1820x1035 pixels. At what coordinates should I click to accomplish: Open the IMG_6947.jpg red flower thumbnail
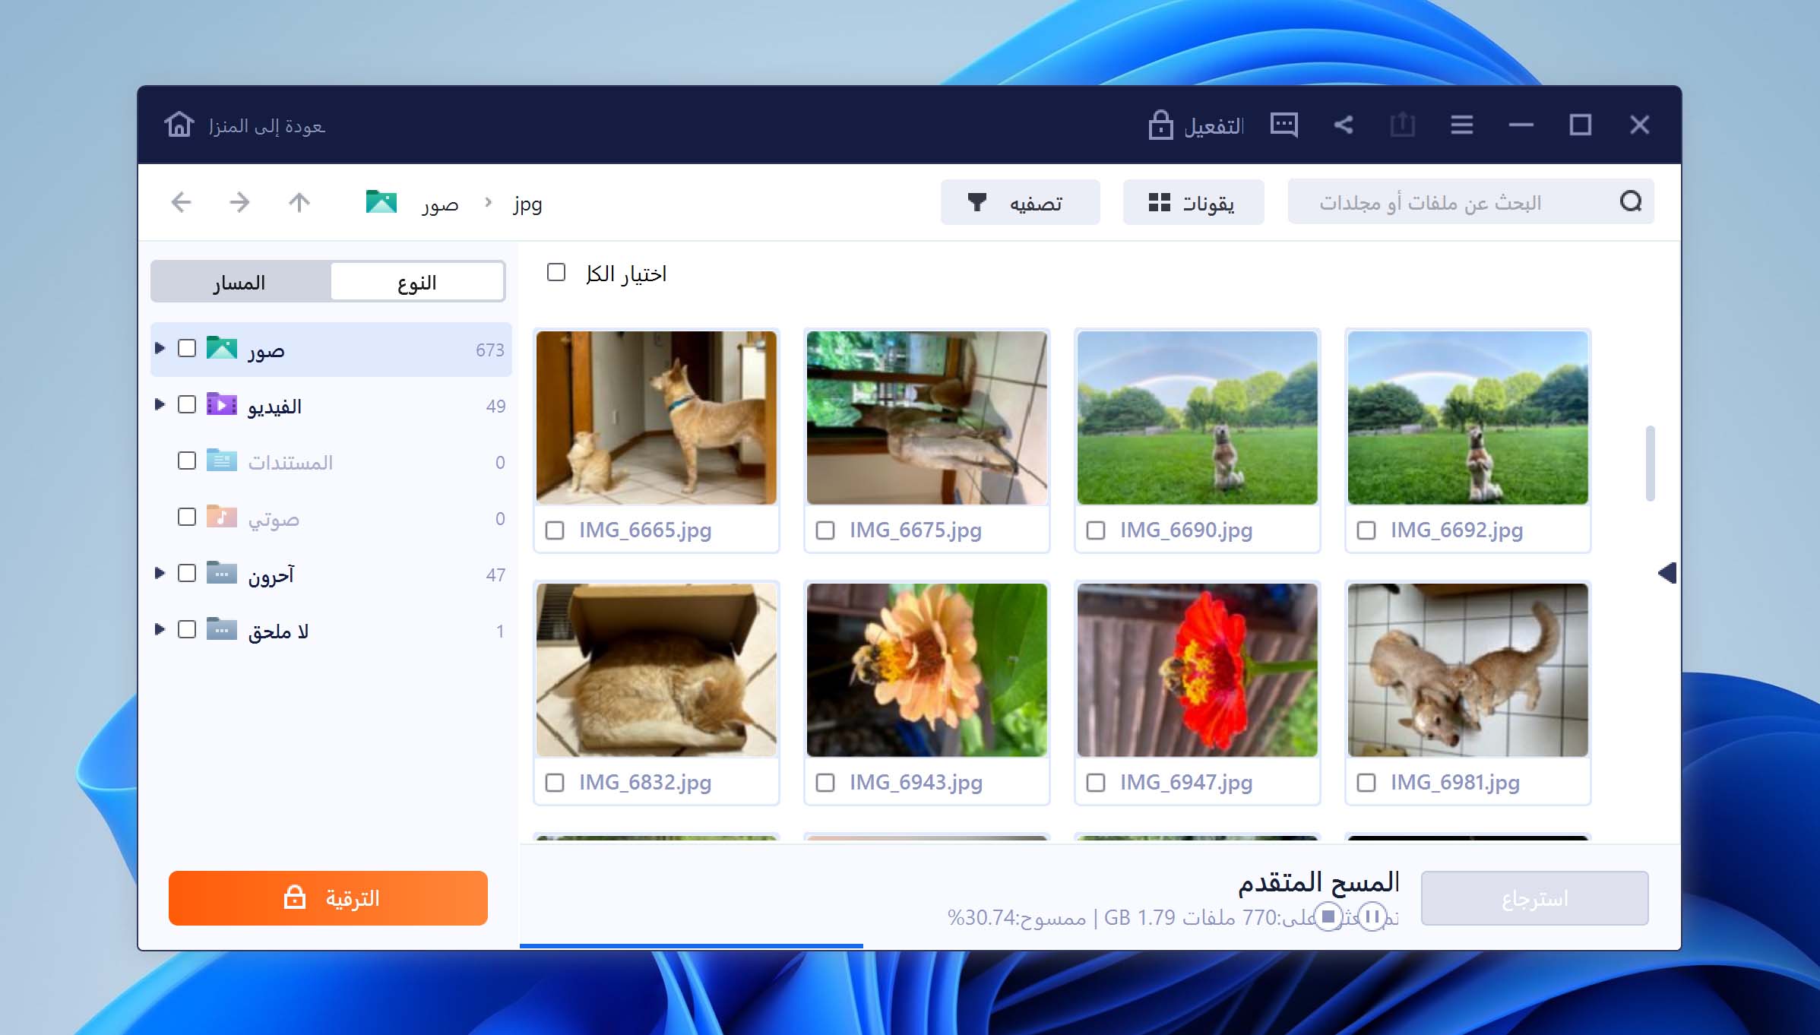coord(1198,669)
